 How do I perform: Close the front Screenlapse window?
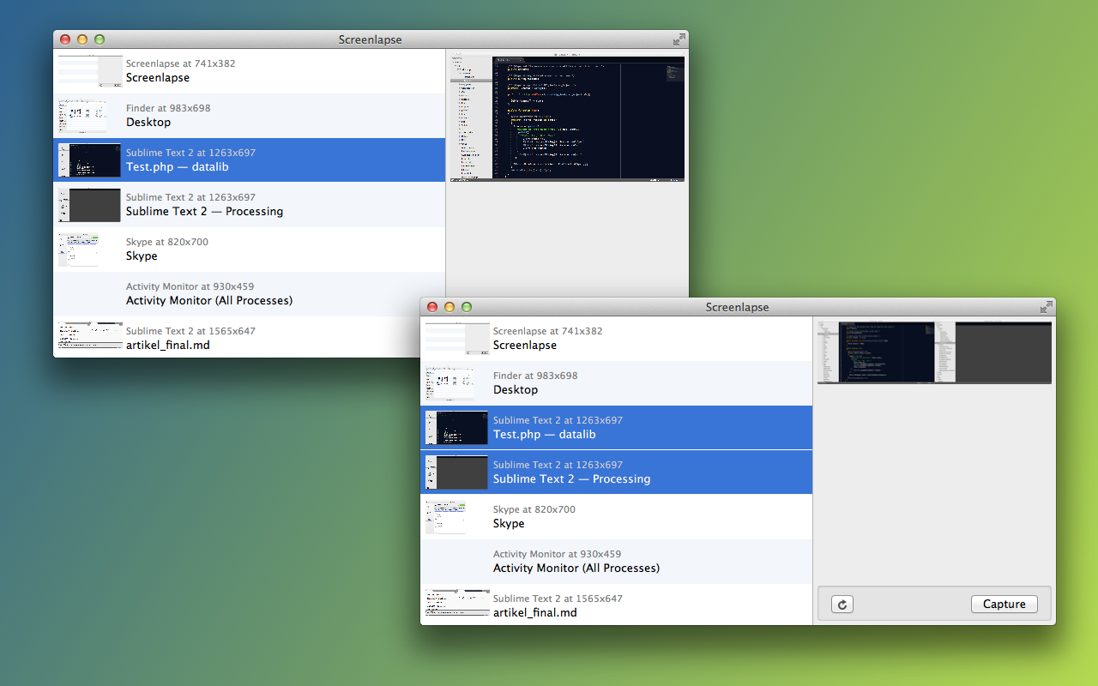[x=432, y=307]
